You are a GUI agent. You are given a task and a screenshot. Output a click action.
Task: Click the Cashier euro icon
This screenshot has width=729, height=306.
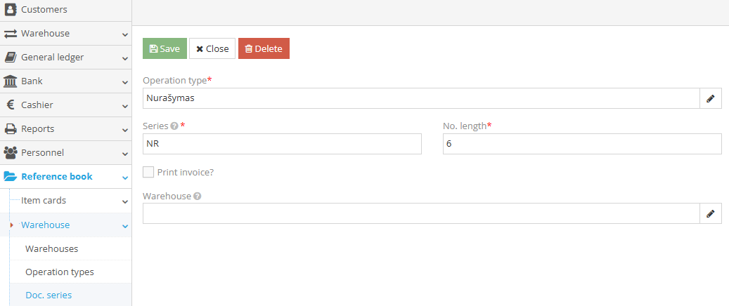tap(11, 105)
